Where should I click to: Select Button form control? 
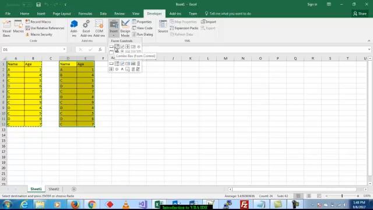(x=111, y=47)
